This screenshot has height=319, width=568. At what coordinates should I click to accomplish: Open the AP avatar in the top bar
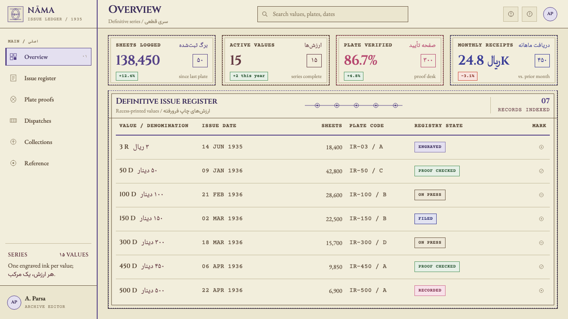pos(550,14)
